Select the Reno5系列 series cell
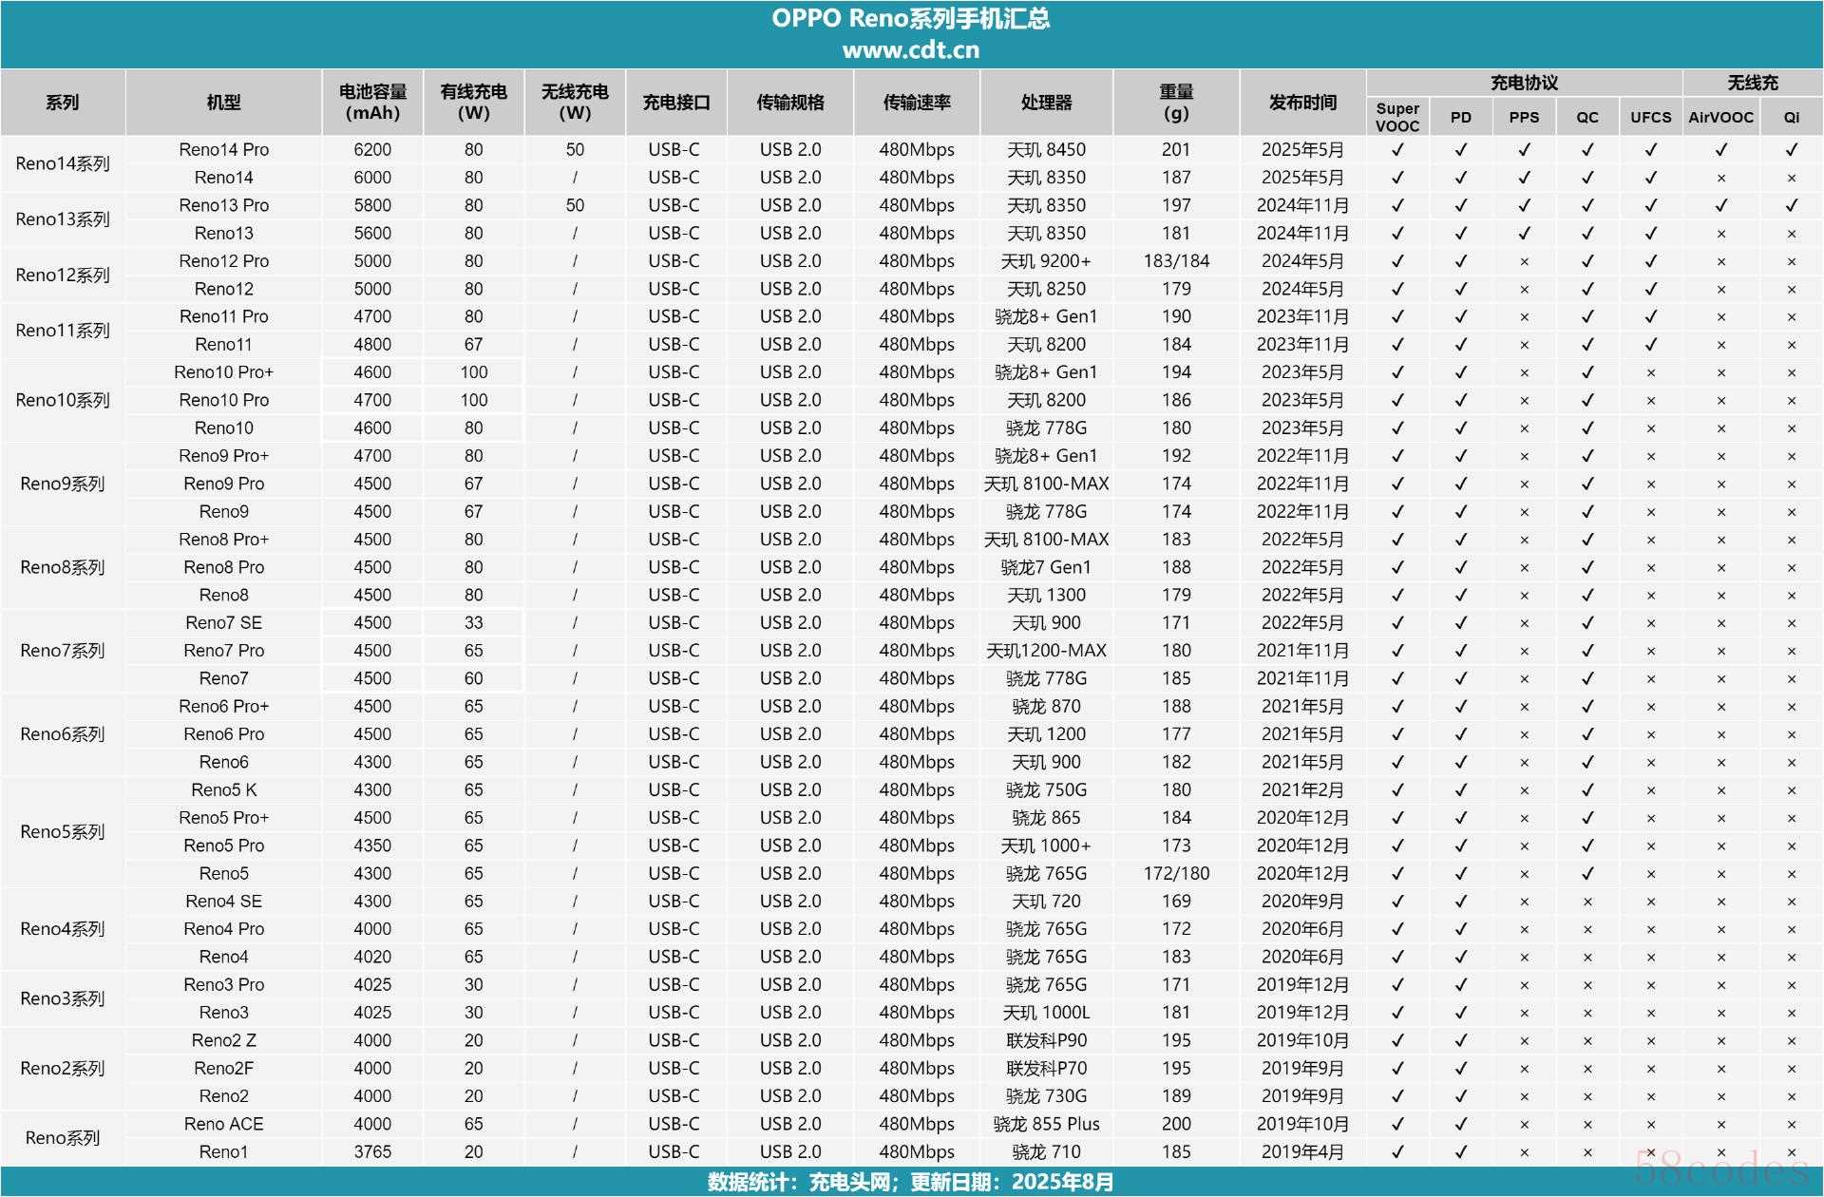Image resolution: width=1824 pixels, height=1197 pixels. tap(63, 831)
